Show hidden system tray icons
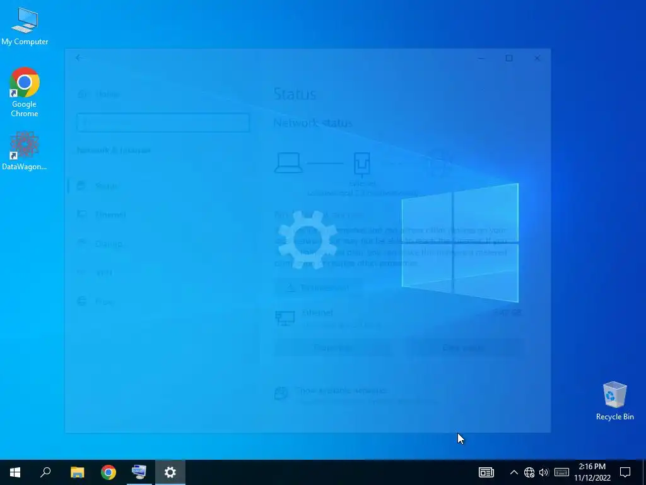Viewport: 646px width, 485px height. point(514,472)
